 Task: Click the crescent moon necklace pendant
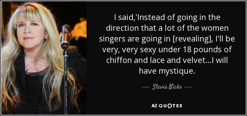coord(28,72)
